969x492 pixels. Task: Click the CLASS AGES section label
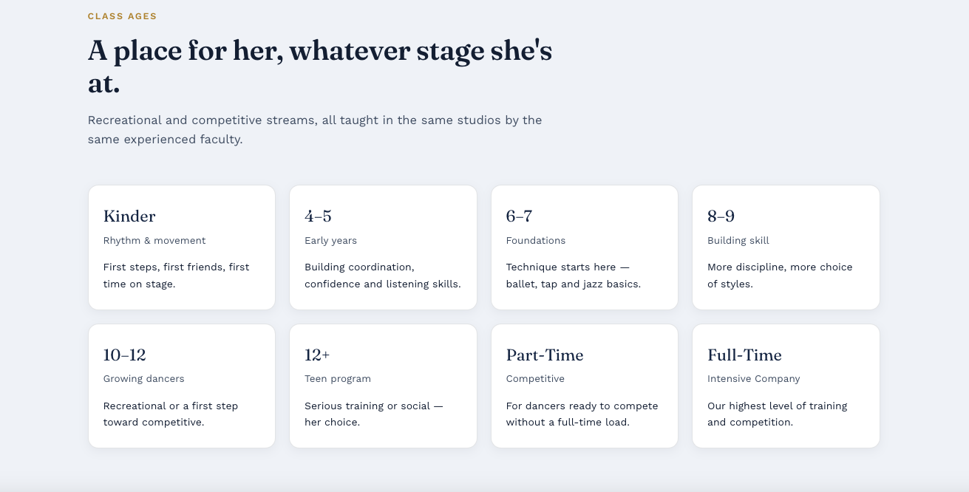point(122,16)
